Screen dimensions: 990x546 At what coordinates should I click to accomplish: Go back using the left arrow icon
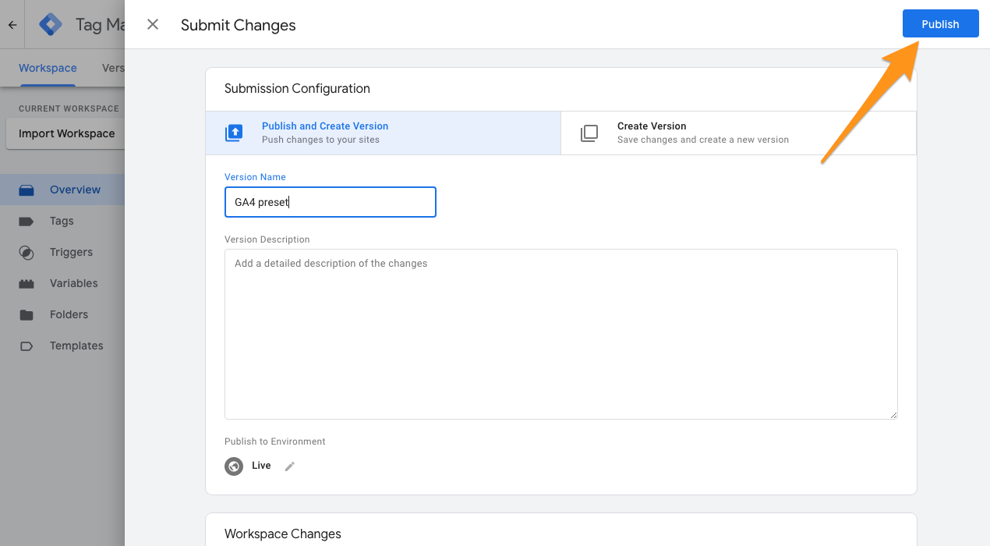[x=12, y=25]
